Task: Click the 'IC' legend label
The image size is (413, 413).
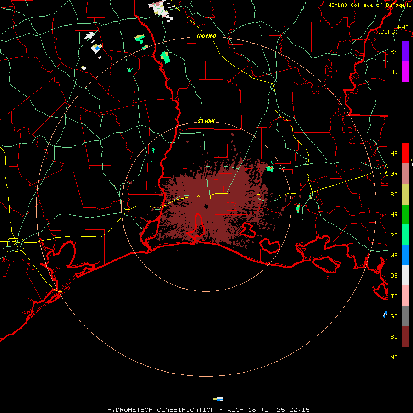Action: click(x=394, y=296)
